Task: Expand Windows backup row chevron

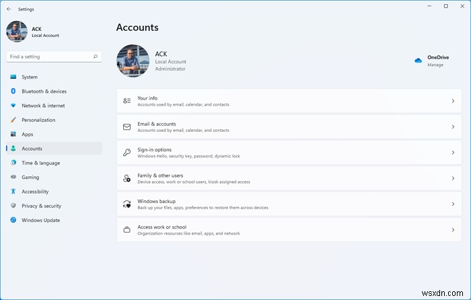Action: pos(453,204)
